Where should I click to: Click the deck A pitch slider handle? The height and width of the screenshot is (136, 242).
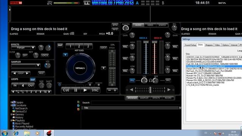click(112, 68)
